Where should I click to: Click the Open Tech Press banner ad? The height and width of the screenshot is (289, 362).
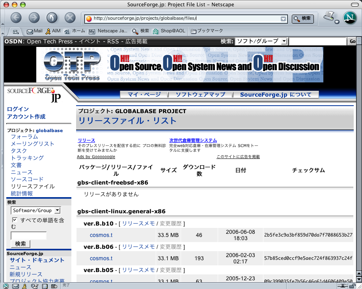[179, 65]
